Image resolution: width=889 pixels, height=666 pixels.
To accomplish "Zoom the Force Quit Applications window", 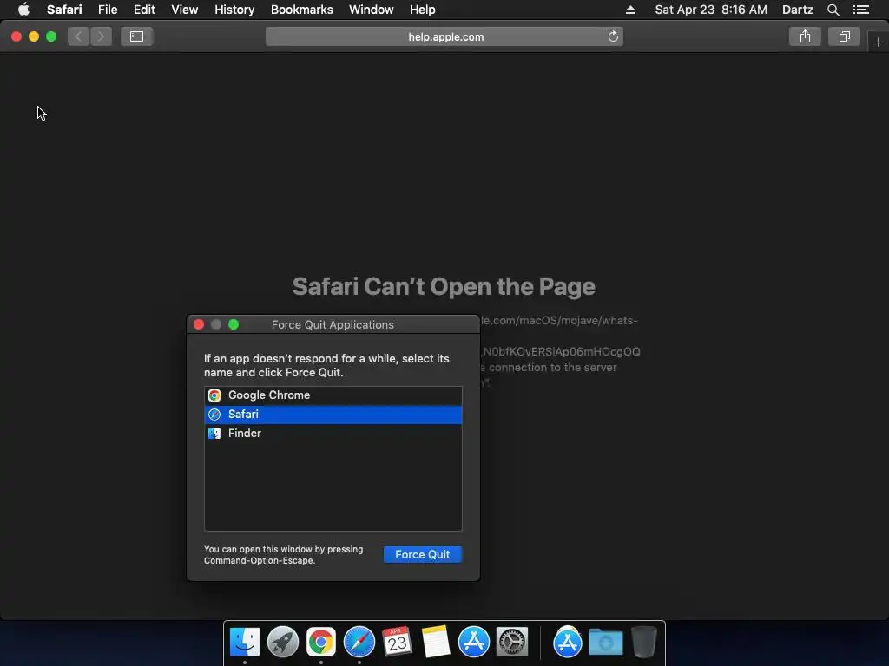I will (x=234, y=324).
